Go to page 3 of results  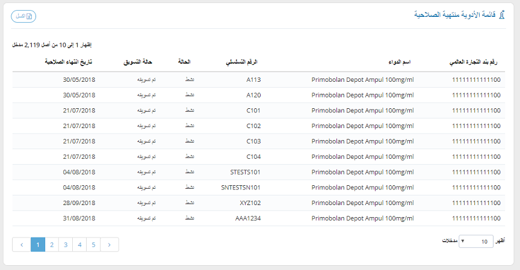pos(66,245)
